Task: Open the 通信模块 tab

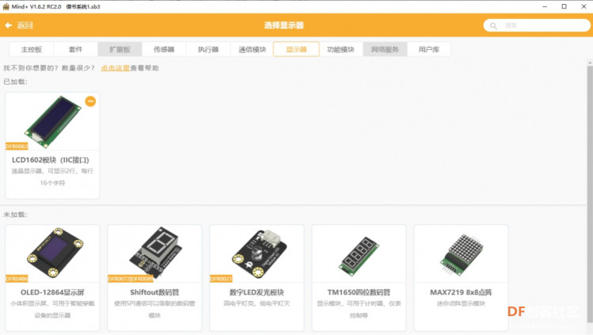Action: tap(253, 50)
